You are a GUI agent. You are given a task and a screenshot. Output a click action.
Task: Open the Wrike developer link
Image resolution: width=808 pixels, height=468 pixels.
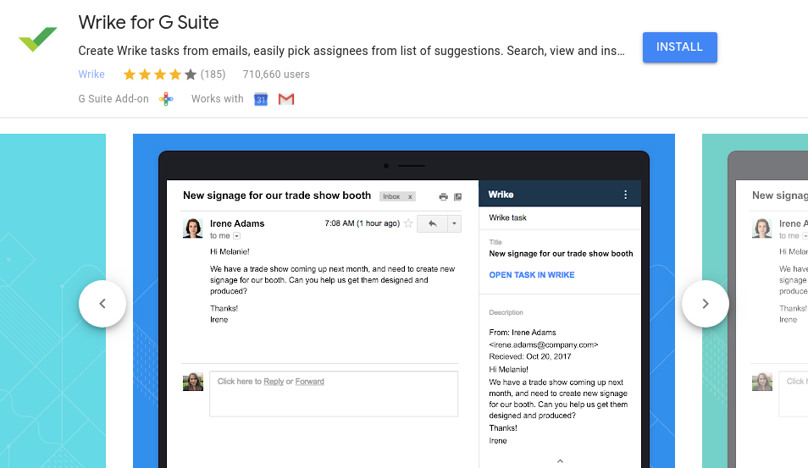click(91, 74)
